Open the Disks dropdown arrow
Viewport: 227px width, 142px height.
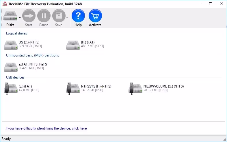[20, 18]
